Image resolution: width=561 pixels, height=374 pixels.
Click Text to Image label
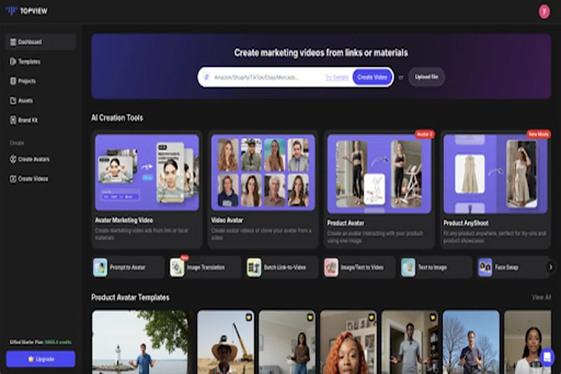click(x=432, y=267)
